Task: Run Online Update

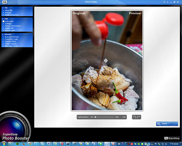Action: pyautogui.click(x=11, y=44)
